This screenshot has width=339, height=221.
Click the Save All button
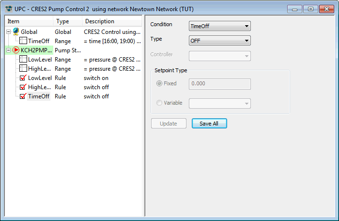click(x=209, y=124)
